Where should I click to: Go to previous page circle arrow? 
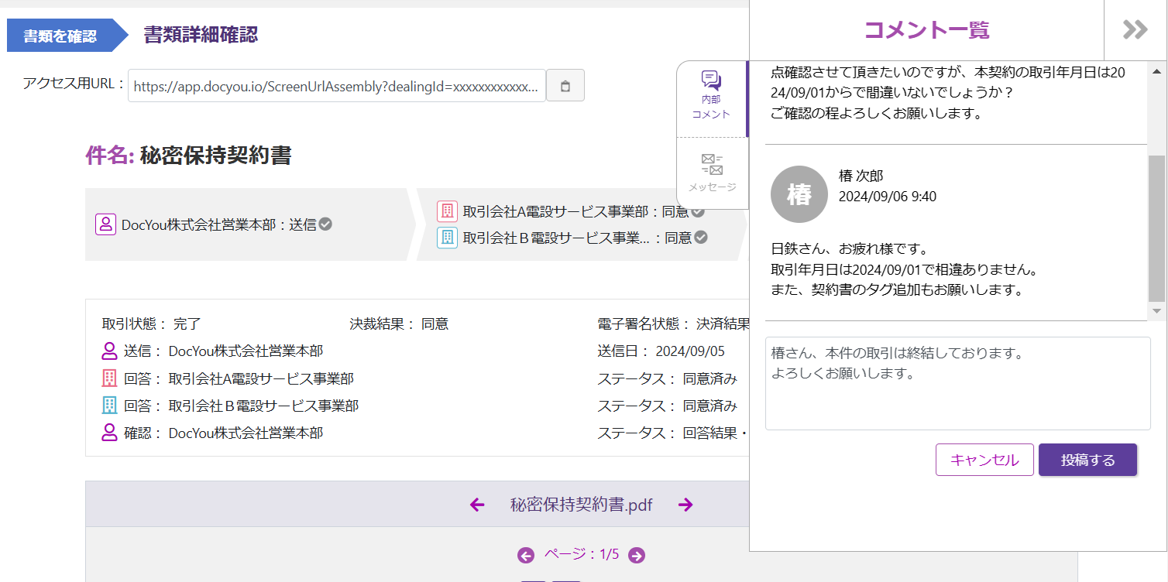526,555
